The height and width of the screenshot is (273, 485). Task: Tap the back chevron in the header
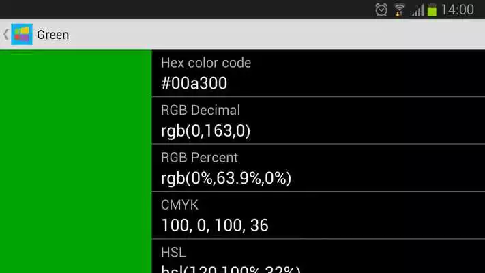[5, 34]
